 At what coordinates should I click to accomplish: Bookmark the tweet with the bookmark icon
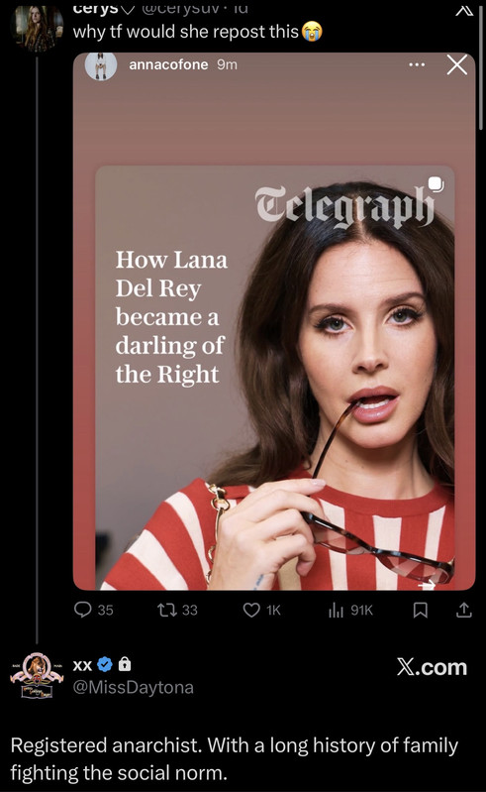tap(421, 611)
